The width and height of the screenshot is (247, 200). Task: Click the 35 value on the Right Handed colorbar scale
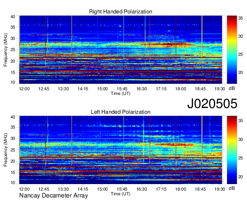240,18
